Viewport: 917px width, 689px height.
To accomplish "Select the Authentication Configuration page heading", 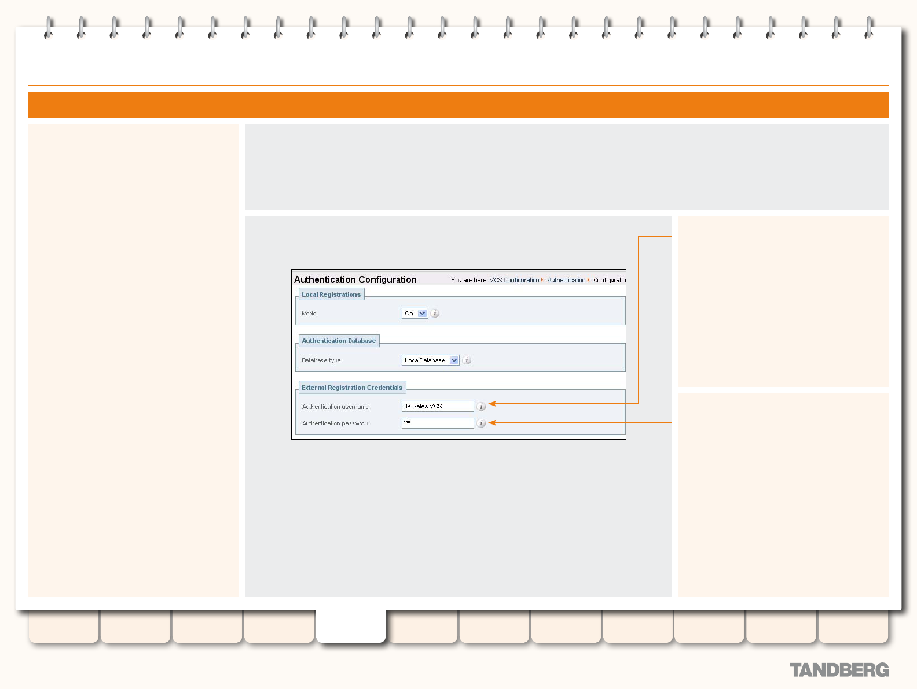I will [x=355, y=279].
